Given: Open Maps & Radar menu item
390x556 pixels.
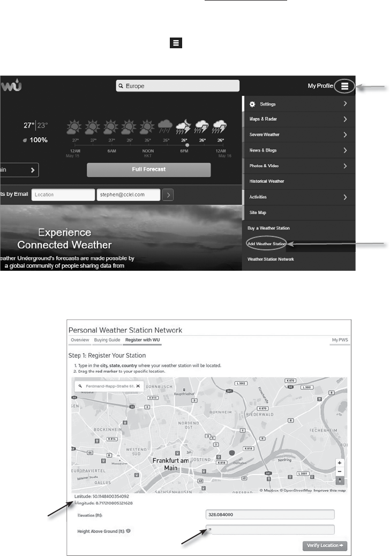Looking at the screenshot, I should click(x=263, y=119).
